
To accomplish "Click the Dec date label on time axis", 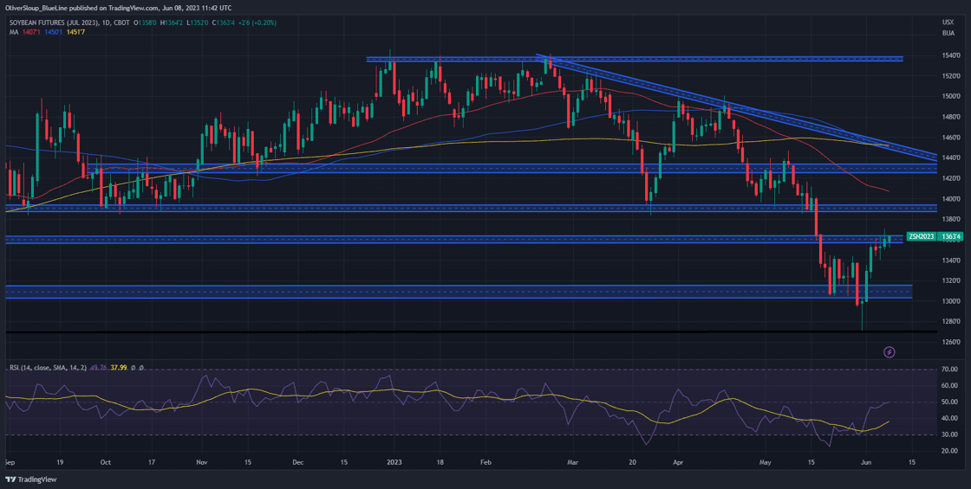I will click(x=298, y=462).
